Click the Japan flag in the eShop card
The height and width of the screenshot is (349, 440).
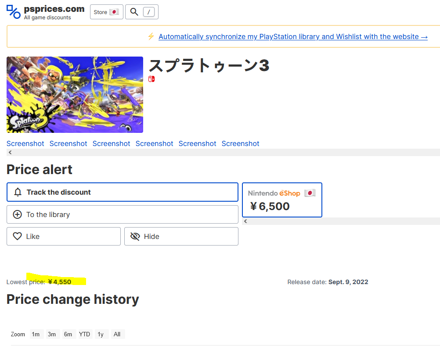point(310,193)
